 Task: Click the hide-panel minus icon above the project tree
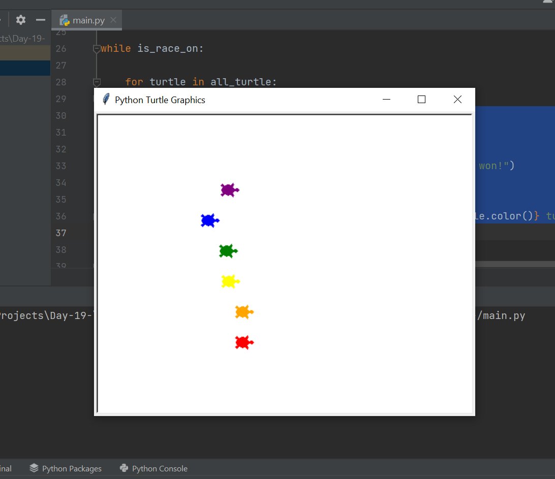click(x=40, y=20)
